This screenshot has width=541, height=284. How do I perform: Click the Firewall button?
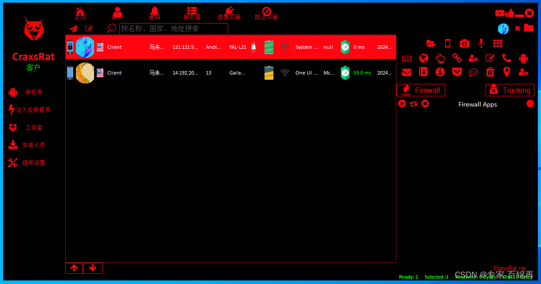tap(420, 90)
